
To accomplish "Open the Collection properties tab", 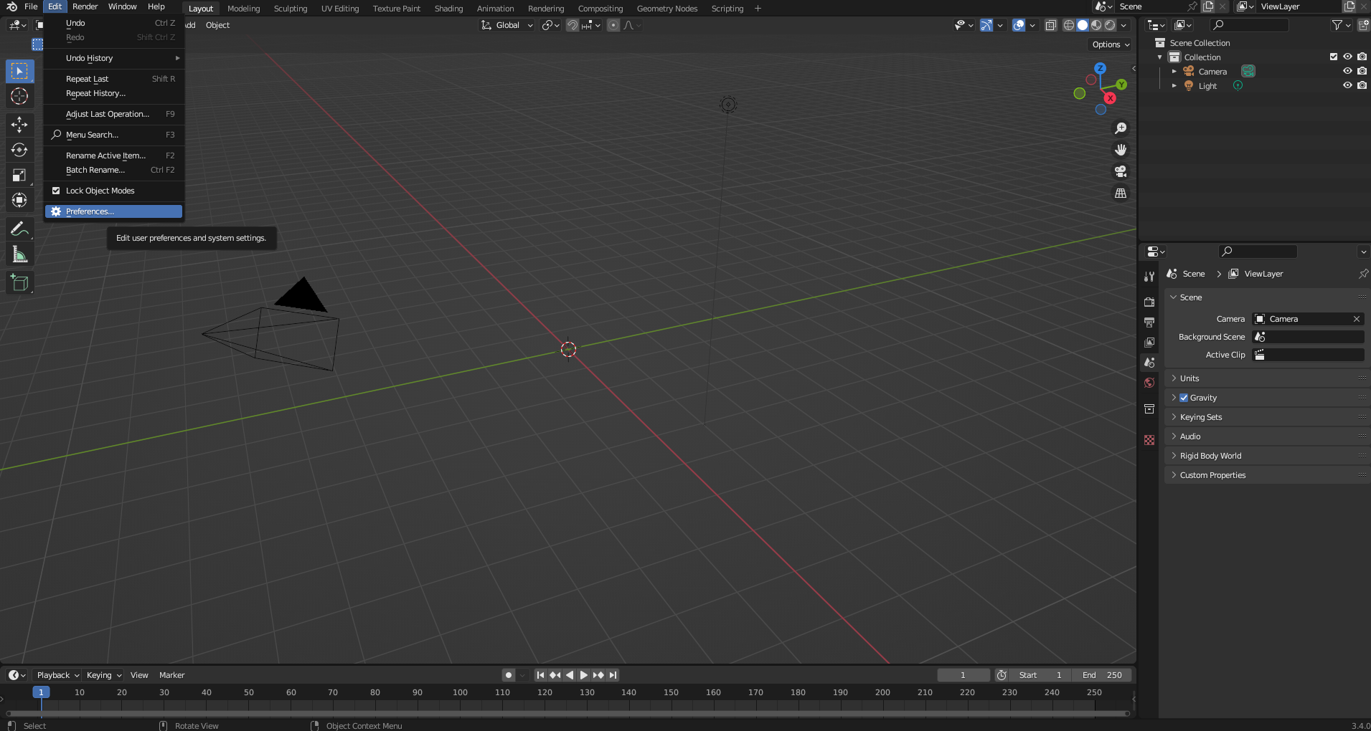I will pos(1149,409).
